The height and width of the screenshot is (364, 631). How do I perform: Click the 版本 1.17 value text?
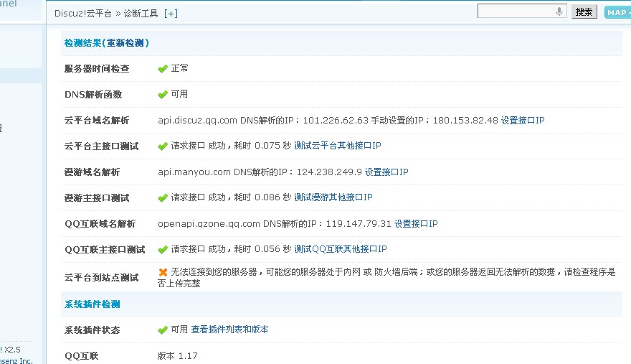pyautogui.click(x=178, y=356)
